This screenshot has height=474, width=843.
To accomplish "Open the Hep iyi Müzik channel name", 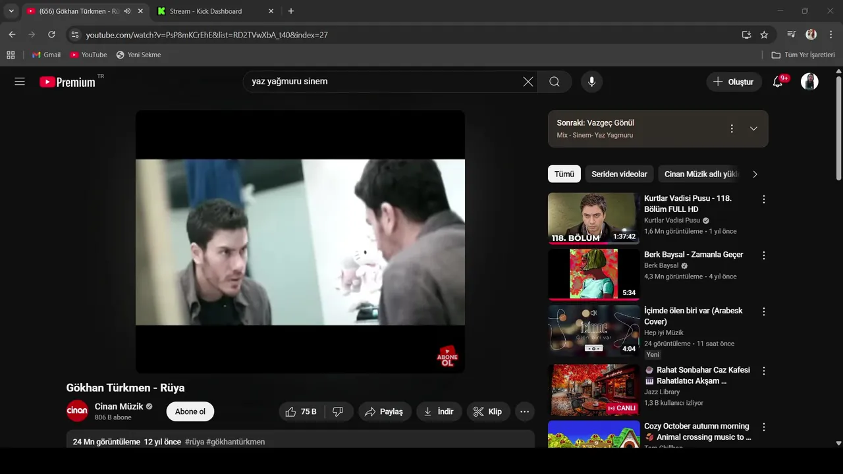I will (x=664, y=332).
